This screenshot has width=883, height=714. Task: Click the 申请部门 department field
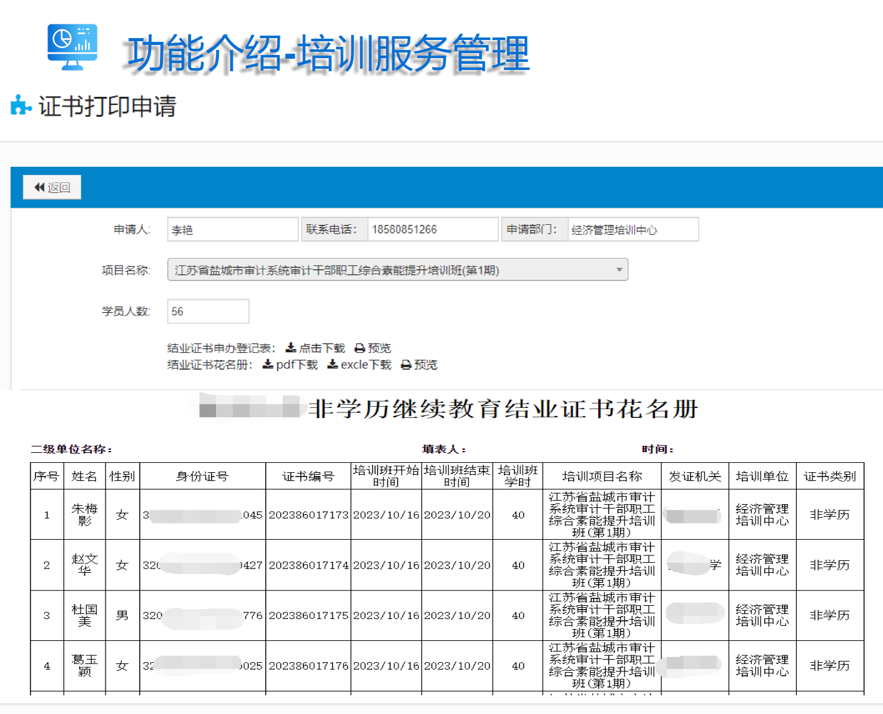pos(632,230)
